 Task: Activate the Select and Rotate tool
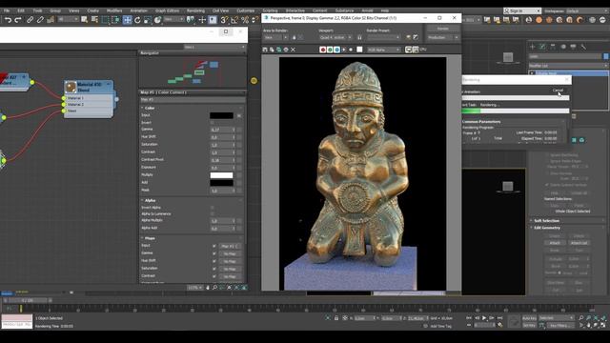(137, 20)
